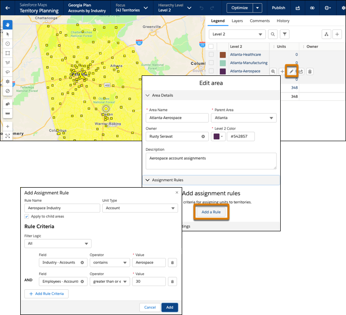Choose the rectangle selection tool
The width and height of the screenshot is (346, 315).
(8, 53)
